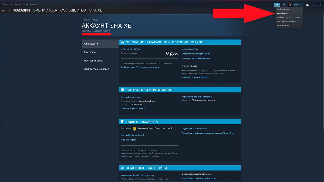Switch to Big Picture mode icon
Screen dimensions: 324x182
[x=307, y=5]
